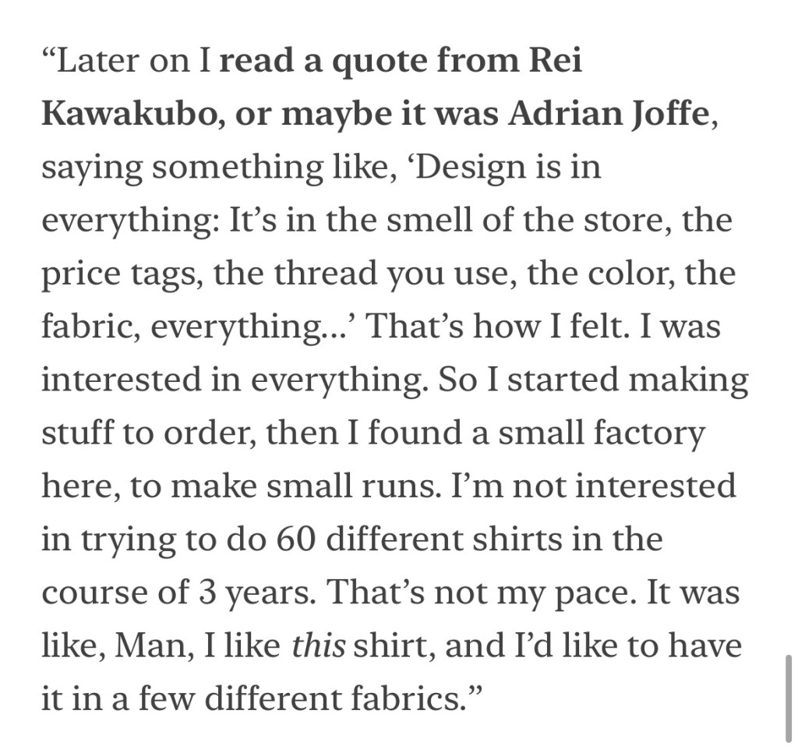Click the italicized word "this"
Viewport: 798px width, 753px height.
(x=318, y=646)
